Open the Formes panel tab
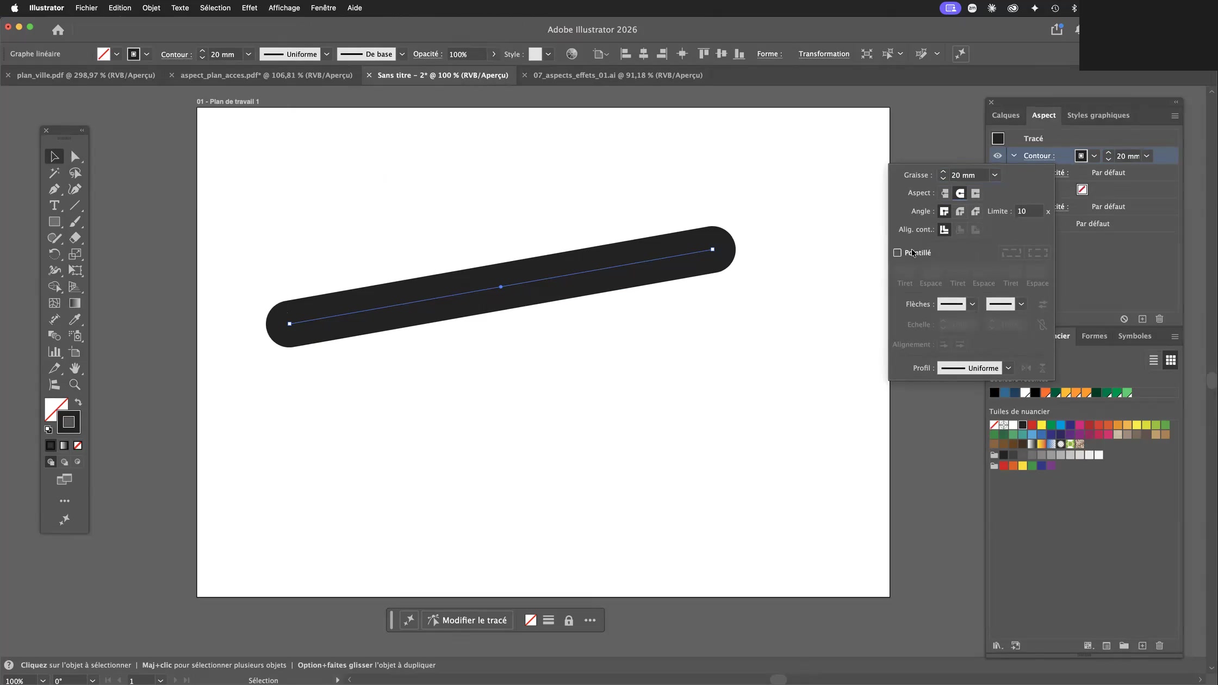Screen dimensions: 1218x685 pyautogui.click(x=1094, y=336)
